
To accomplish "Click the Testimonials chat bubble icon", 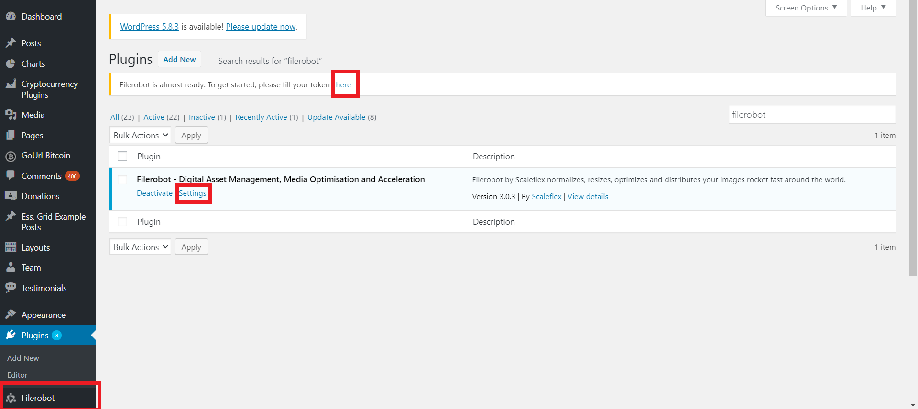I will click(x=11, y=287).
